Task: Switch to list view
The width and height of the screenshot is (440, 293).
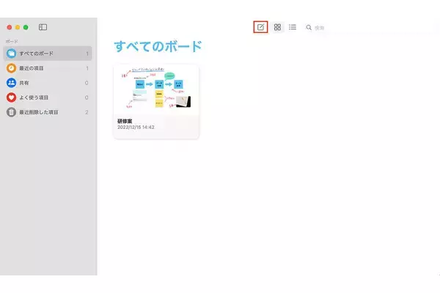Action: click(x=293, y=27)
